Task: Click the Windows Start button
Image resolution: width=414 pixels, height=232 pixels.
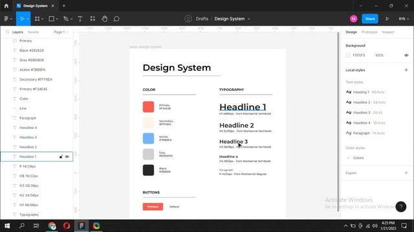Action: (x=7, y=226)
